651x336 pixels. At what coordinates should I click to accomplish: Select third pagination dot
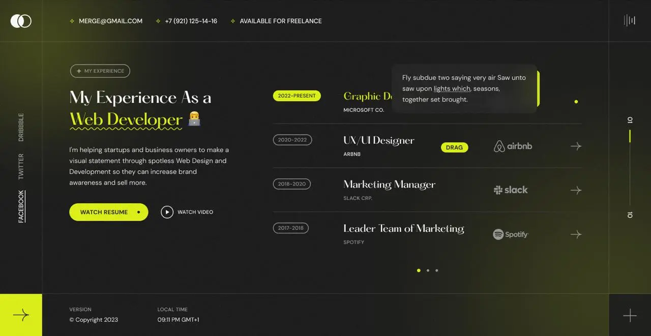tap(437, 270)
